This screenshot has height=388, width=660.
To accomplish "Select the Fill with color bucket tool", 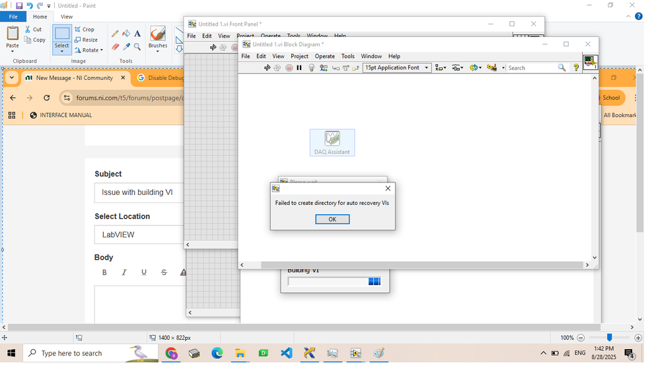I will click(126, 33).
